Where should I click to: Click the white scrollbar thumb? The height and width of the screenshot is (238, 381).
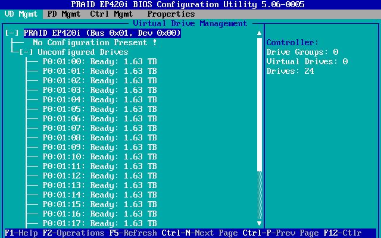260,105
